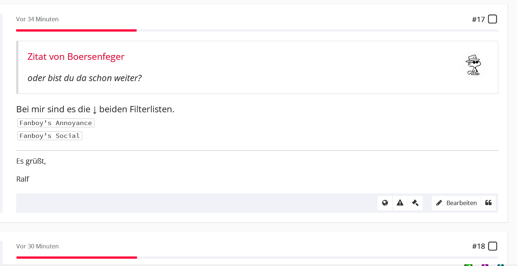The image size is (517, 266).
Task: Click the "Vor 34 Minuten" timestamp
Action: point(37,19)
